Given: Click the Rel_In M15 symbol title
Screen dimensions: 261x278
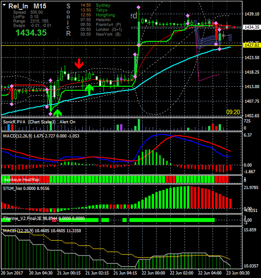Looking at the screenshot, I should coord(27,6).
